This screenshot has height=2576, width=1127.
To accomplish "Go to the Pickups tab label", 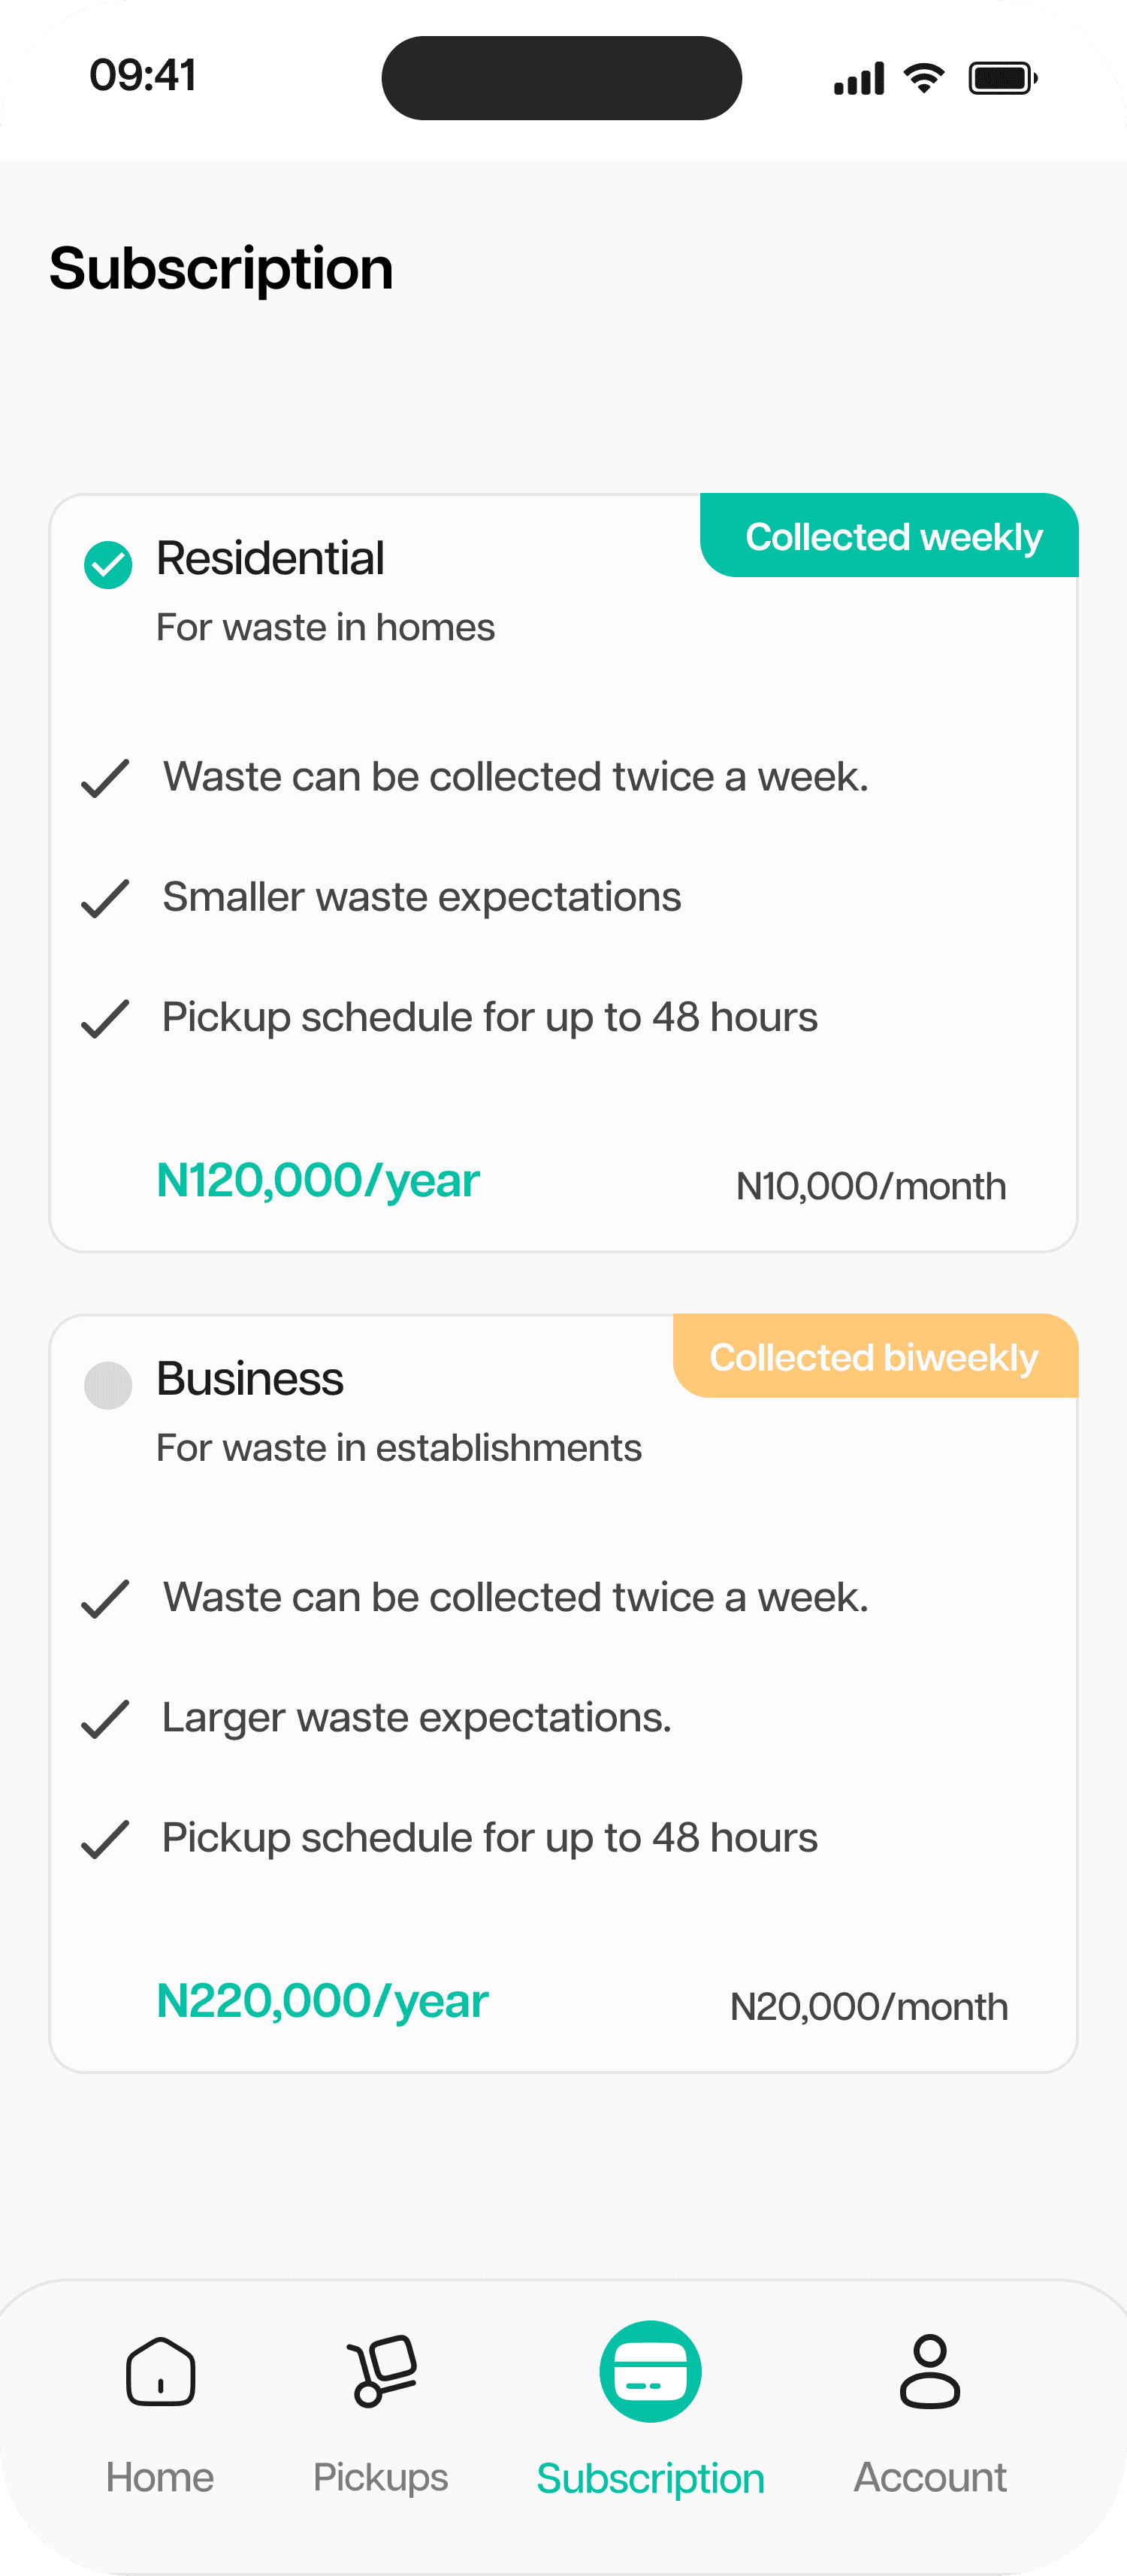I will 381,2477.
